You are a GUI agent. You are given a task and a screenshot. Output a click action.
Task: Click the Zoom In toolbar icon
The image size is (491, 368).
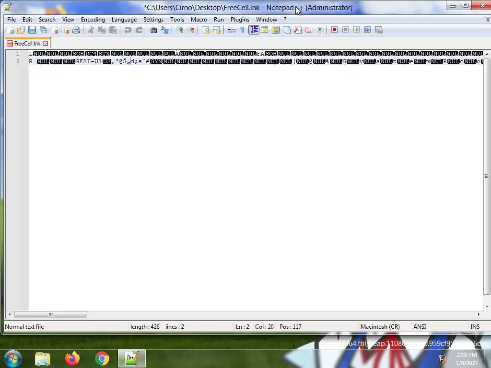coord(180,30)
